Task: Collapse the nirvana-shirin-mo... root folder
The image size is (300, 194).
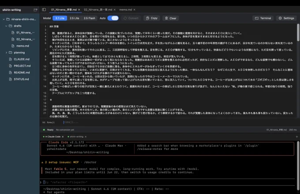Action: [4, 19]
